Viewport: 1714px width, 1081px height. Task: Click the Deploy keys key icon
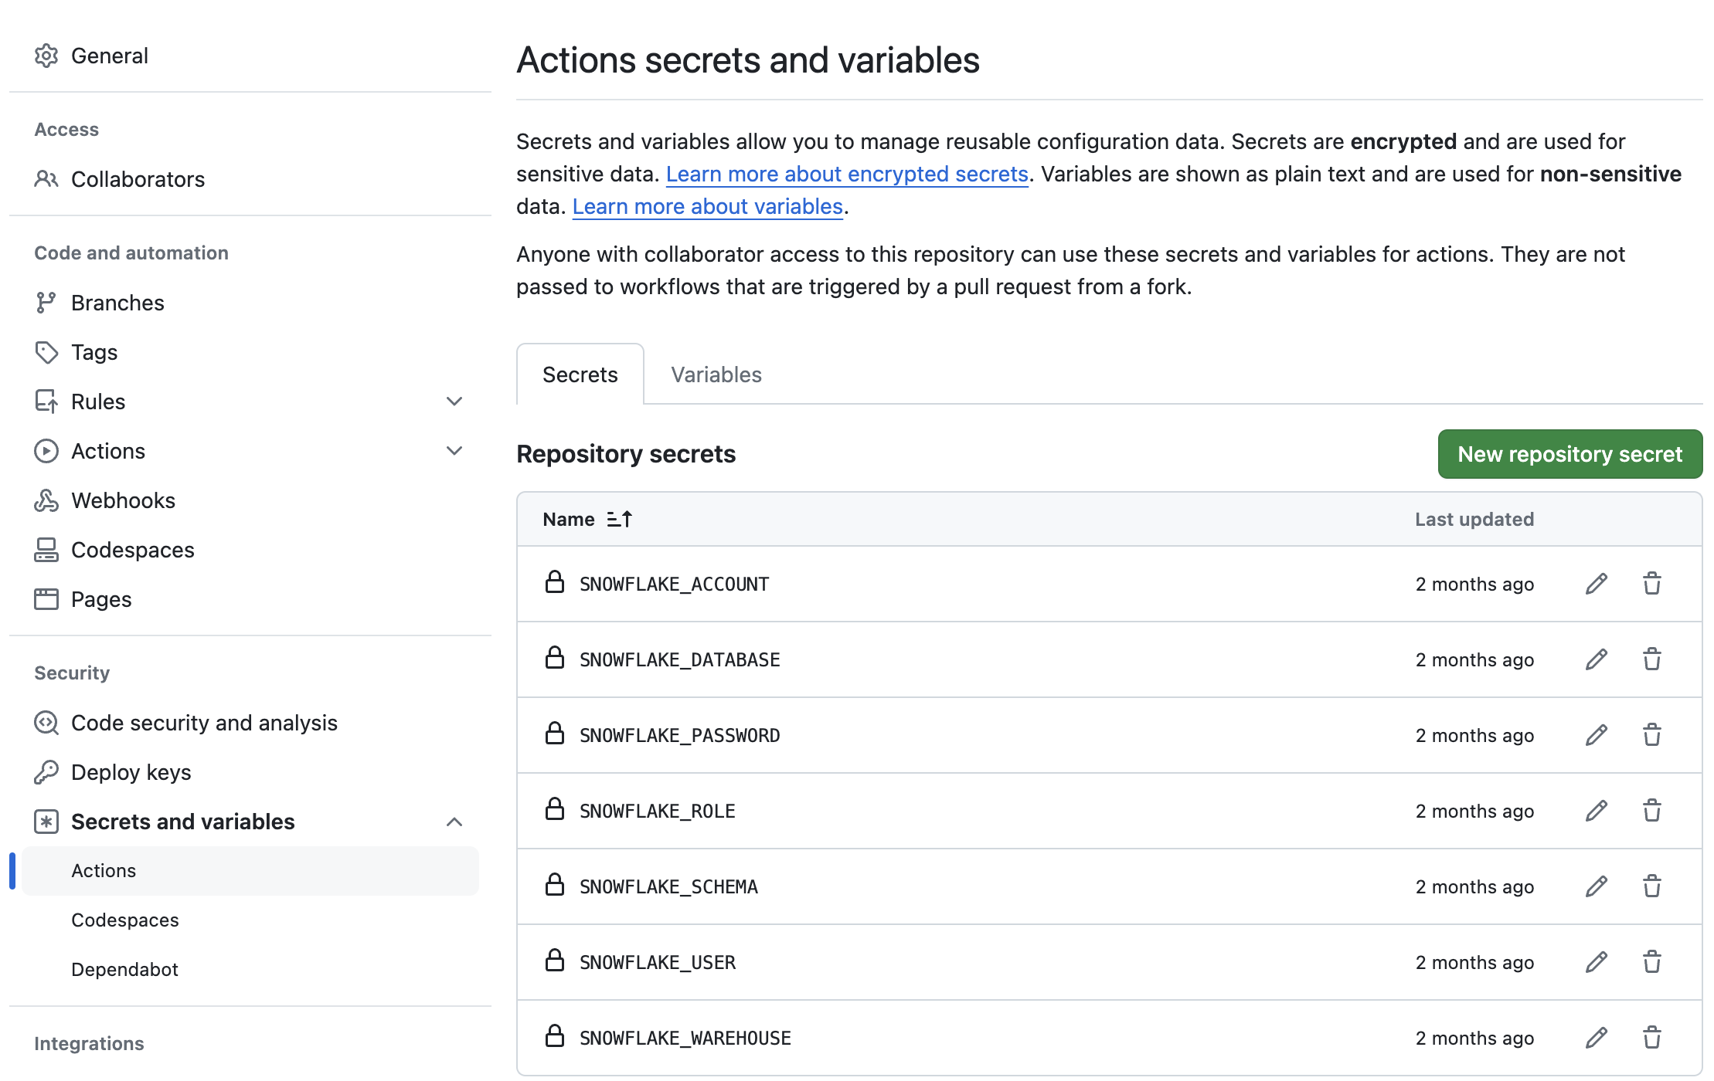(x=46, y=772)
